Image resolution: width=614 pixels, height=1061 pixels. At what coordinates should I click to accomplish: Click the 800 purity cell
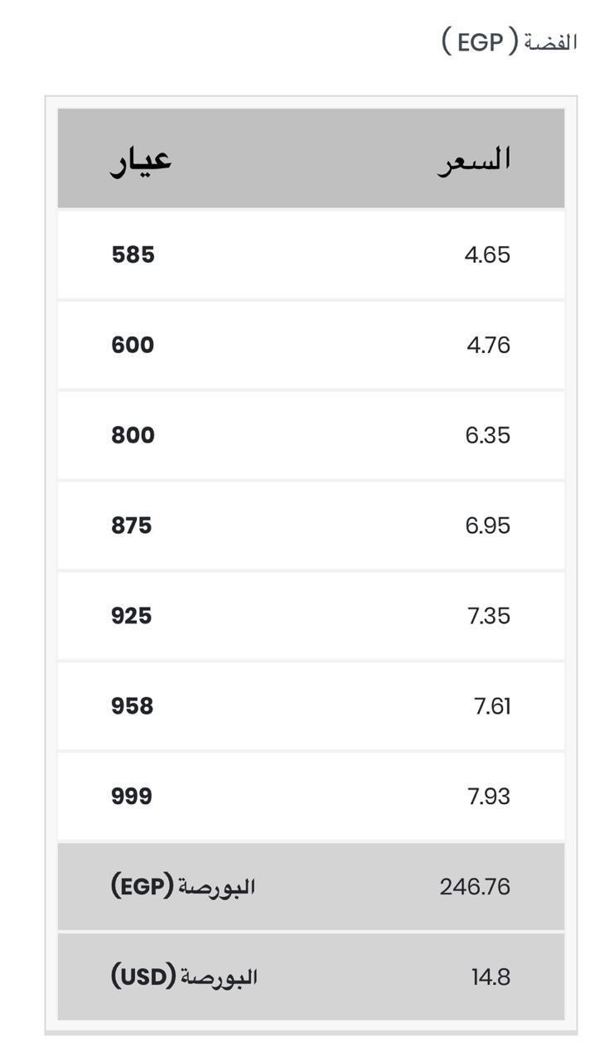[133, 435]
